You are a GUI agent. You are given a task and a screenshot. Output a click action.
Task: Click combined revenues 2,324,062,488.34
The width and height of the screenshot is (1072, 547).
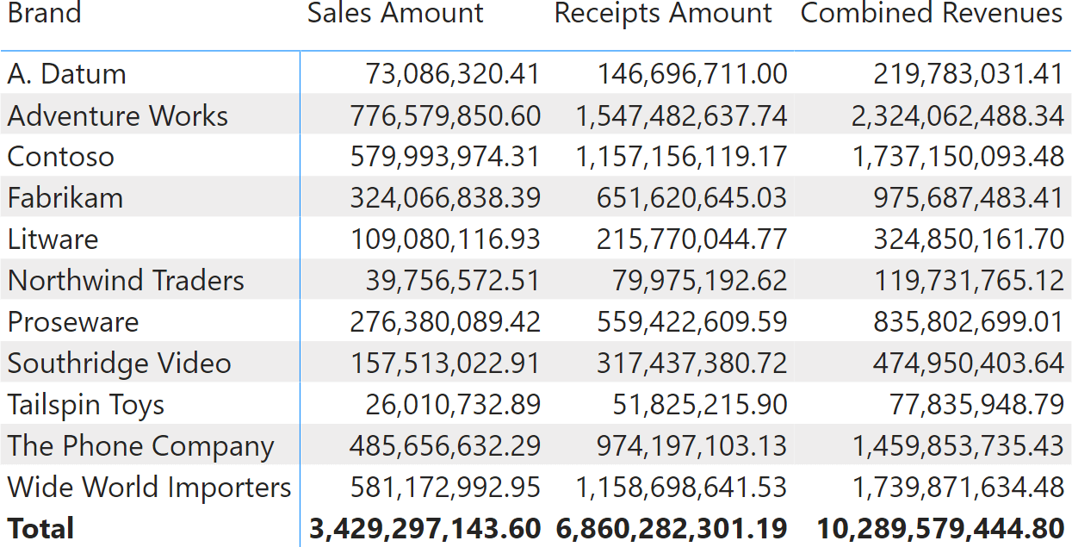click(x=957, y=115)
